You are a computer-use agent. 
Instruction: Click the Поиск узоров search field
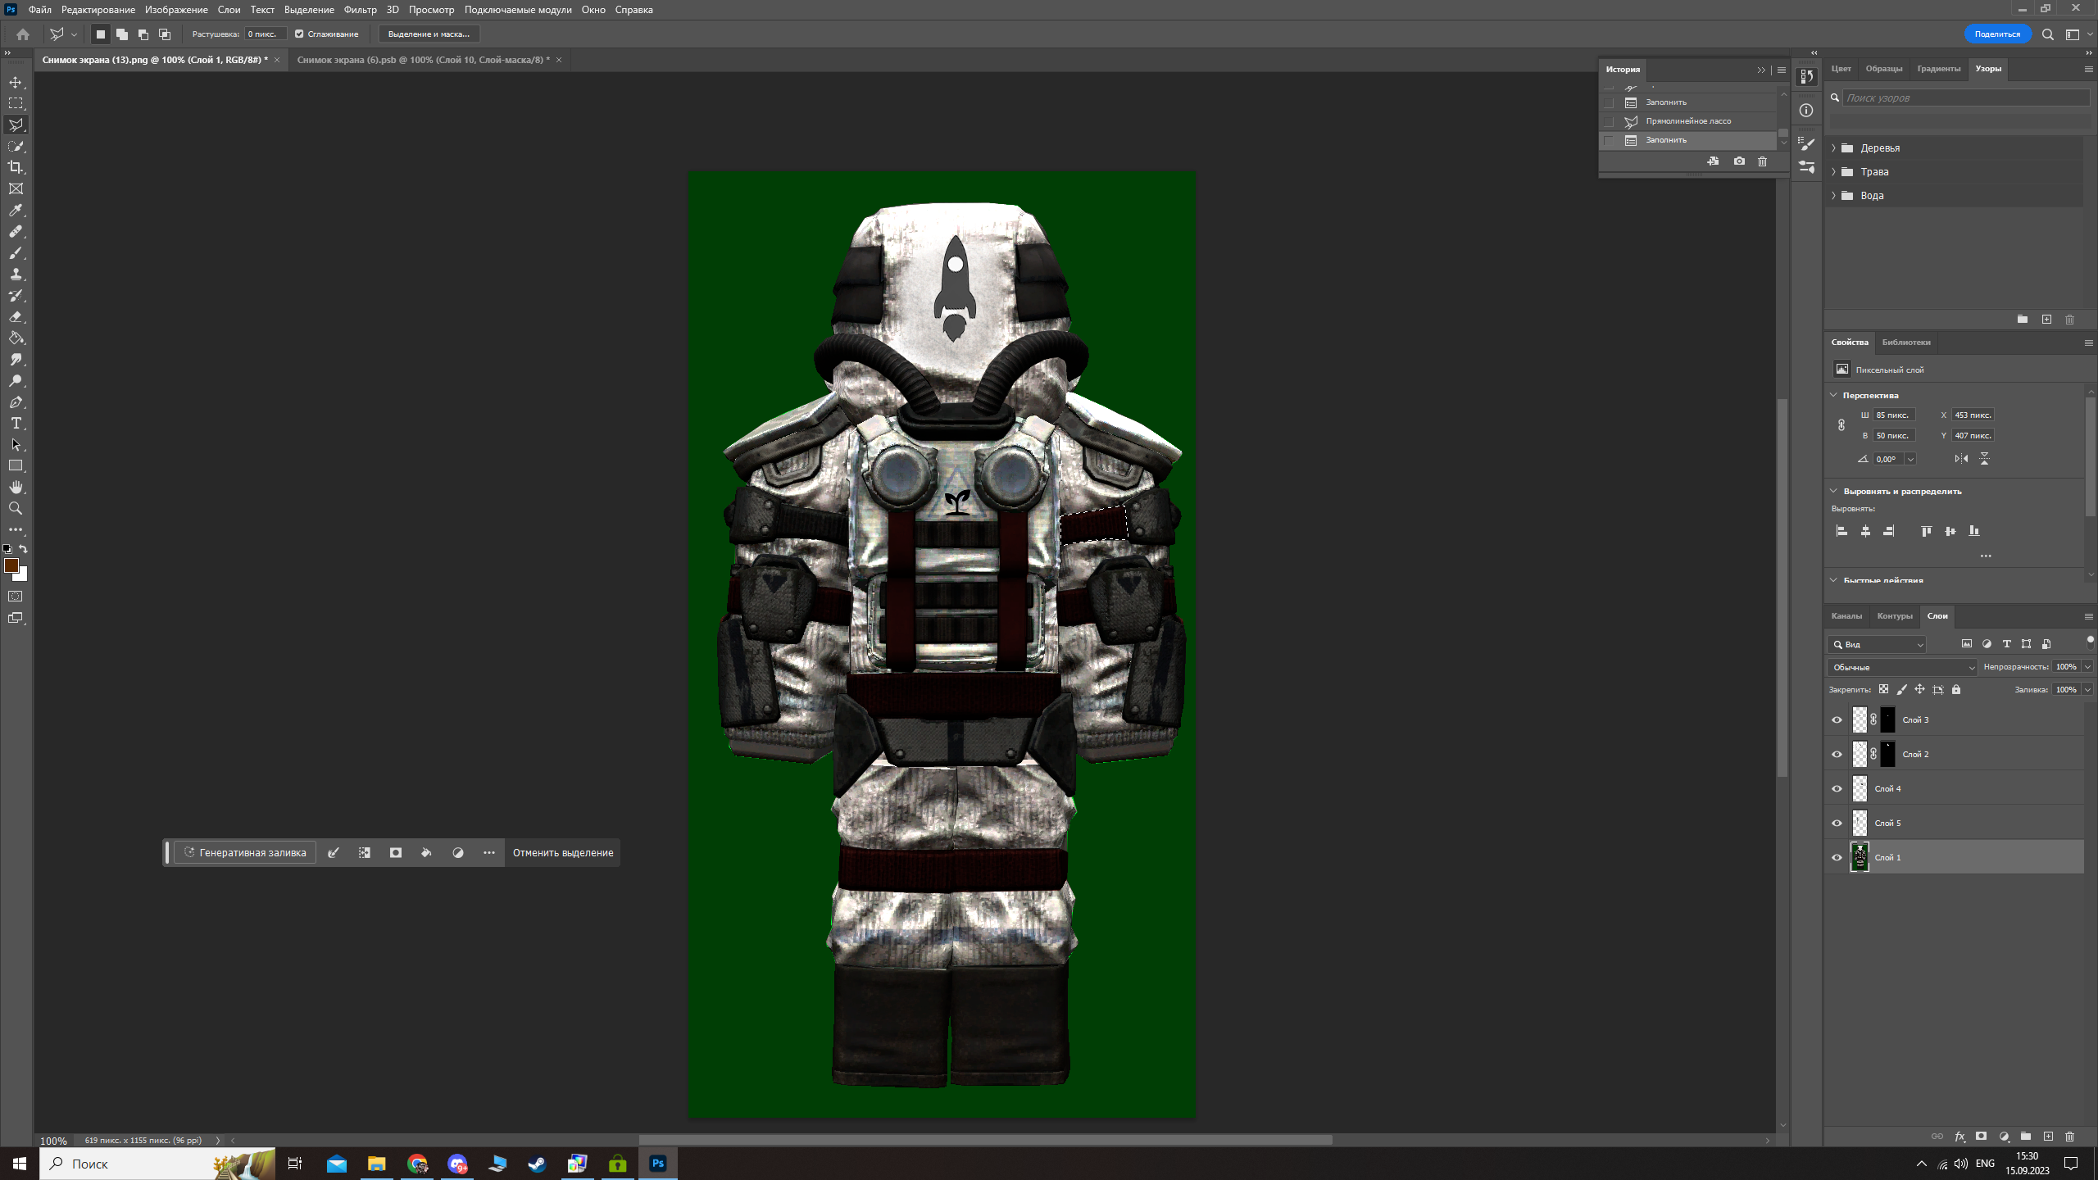[x=1965, y=98]
